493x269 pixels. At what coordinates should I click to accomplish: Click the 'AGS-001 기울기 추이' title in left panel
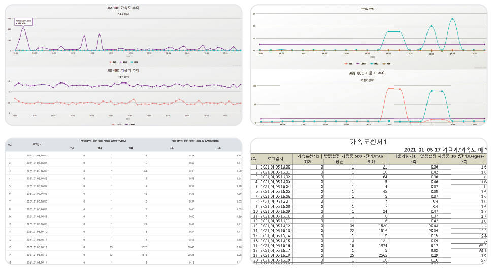[x=123, y=70]
